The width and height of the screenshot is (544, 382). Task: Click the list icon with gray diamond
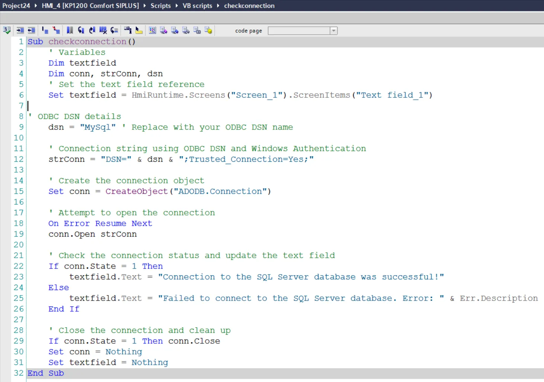(186, 31)
